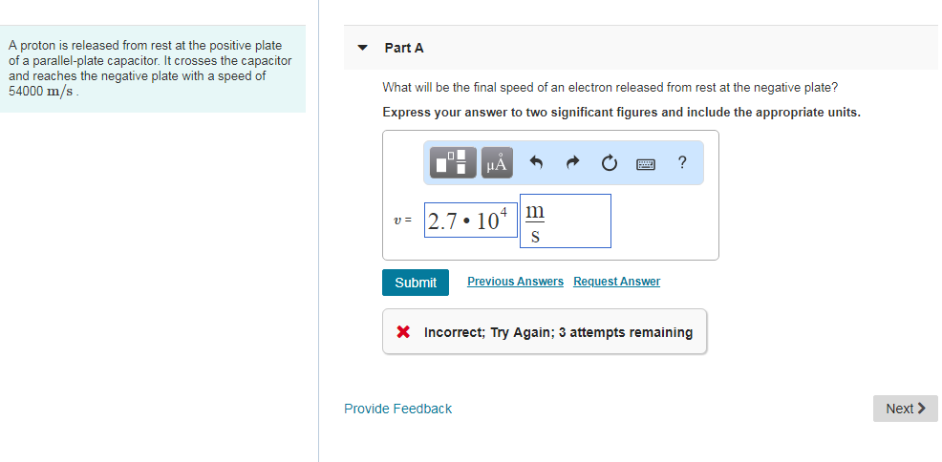This screenshot has height=462, width=942.
Task: Open the Previous Answers link
Action: [515, 282]
